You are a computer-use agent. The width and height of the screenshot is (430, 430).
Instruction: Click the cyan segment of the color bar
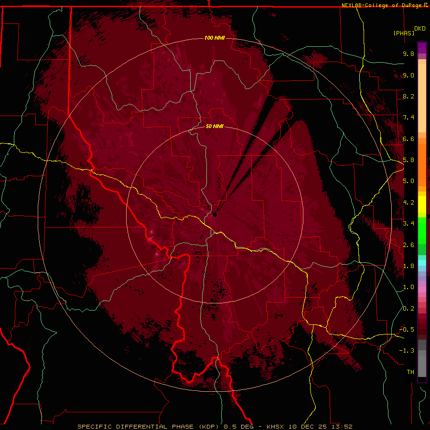(x=422, y=263)
